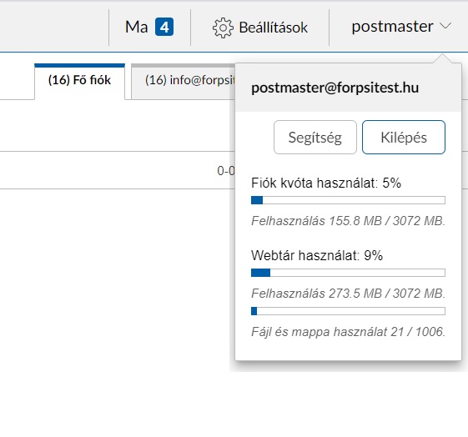Screen dimensions: 468x437
Task: Click the Beállítások gear icon
Action: (223, 28)
